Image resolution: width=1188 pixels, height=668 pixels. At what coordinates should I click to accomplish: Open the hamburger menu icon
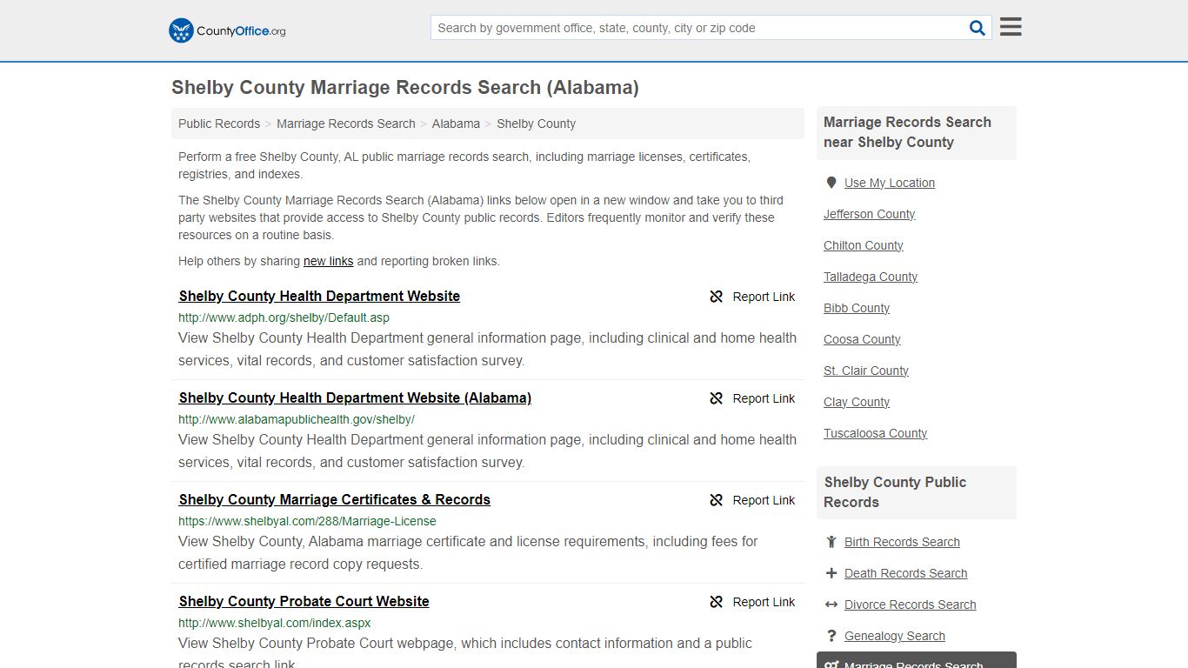pos(1011,27)
